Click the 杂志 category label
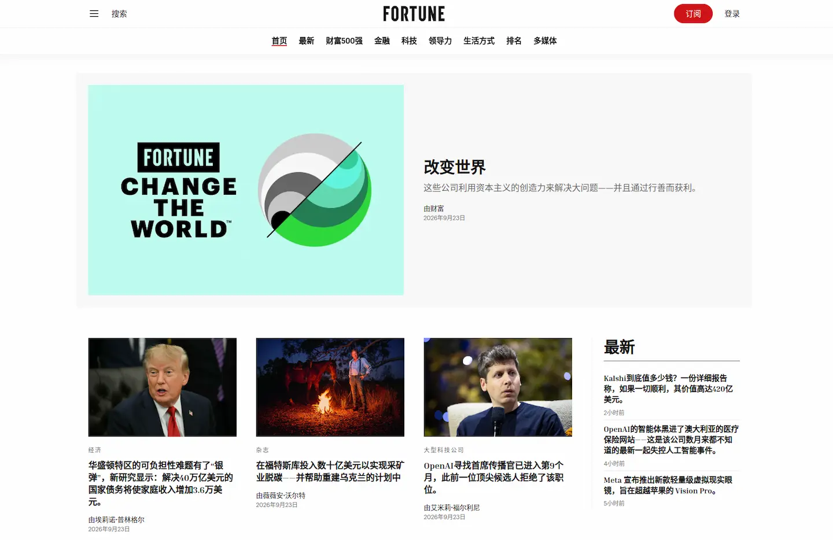The height and width of the screenshot is (540, 833). [263, 450]
